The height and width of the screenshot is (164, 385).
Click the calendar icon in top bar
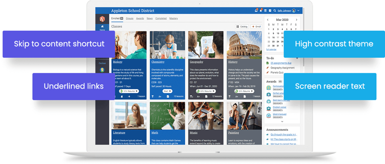pos(265,11)
